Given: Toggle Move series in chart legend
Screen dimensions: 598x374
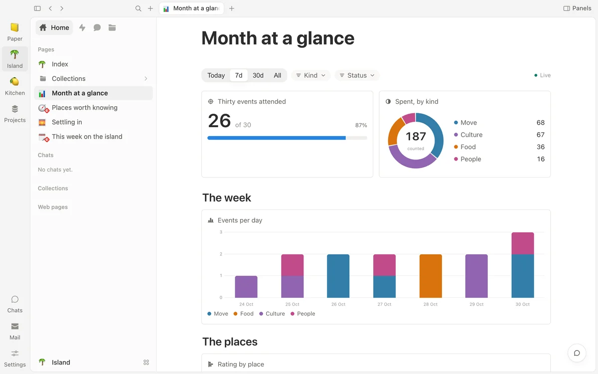Looking at the screenshot, I should click(x=218, y=314).
